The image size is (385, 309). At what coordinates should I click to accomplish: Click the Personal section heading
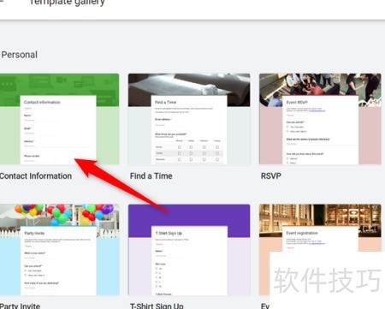20,55
